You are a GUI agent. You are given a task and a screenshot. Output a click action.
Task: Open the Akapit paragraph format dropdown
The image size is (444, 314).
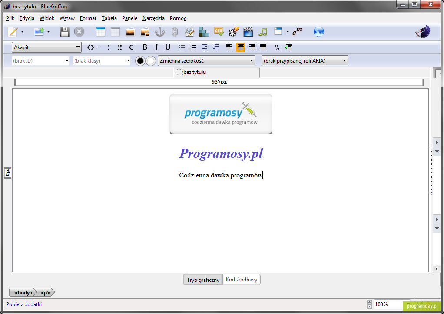pos(47,47)
